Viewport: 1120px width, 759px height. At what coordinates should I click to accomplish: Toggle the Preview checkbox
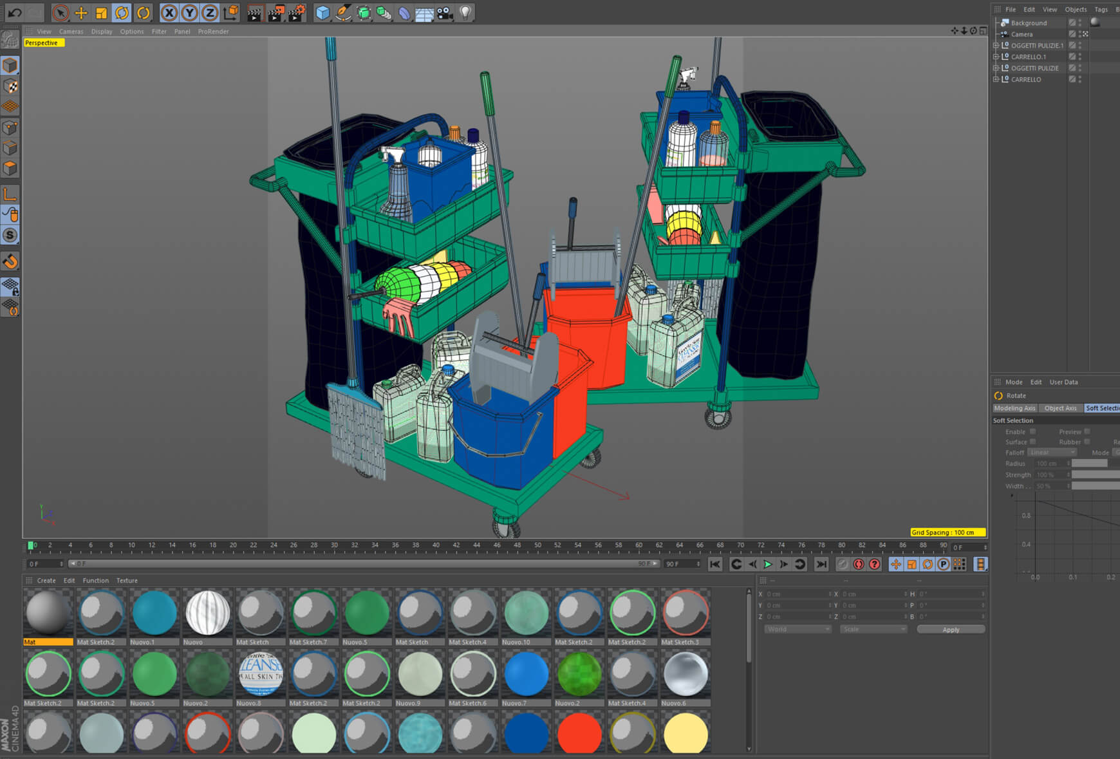[1087, 431]
